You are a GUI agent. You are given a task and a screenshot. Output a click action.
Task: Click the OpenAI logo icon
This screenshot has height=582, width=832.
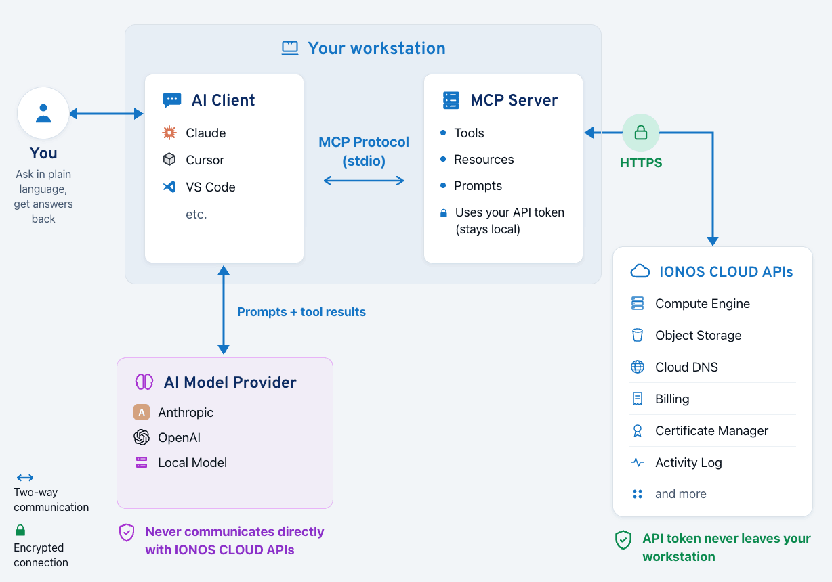point(142,437)
